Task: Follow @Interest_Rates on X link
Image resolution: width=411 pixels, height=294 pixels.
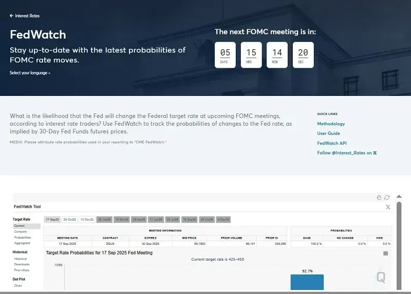Action: pyautogui.click(x=347, y=153)
